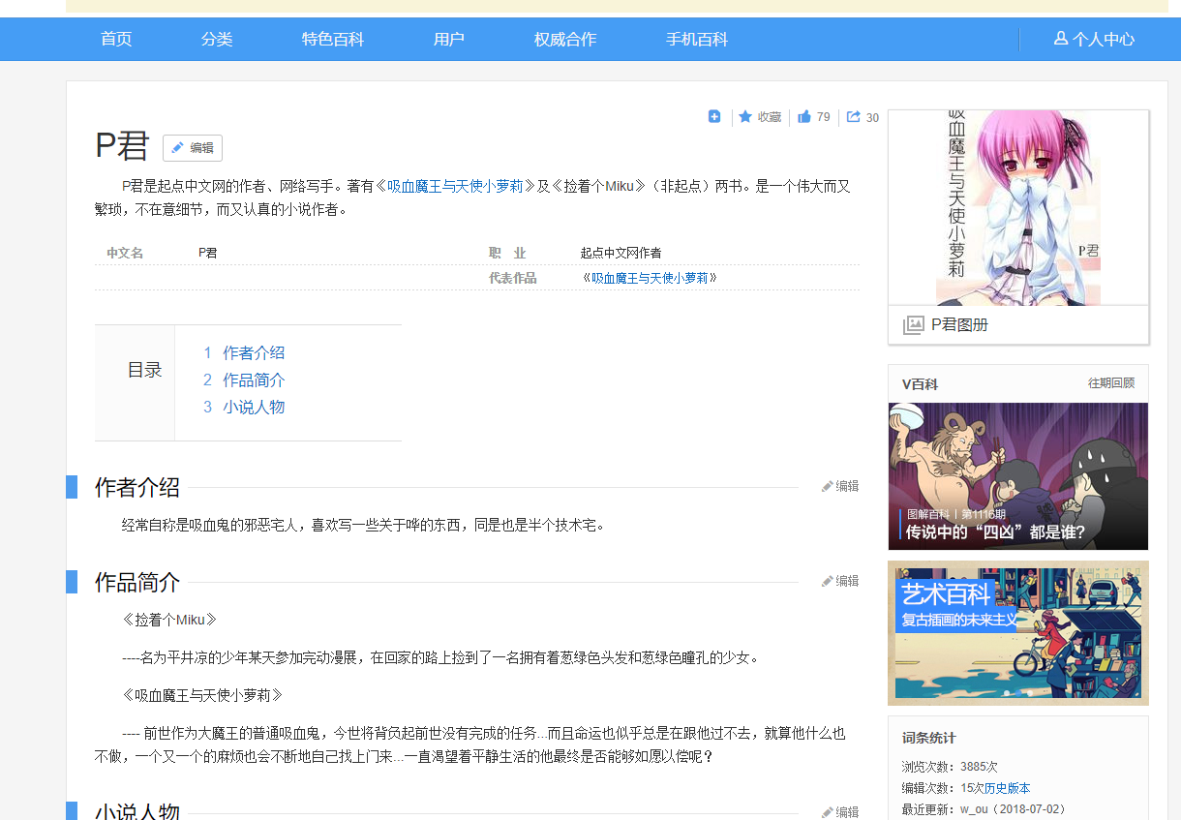Open the 艺术百科 banner image
Screen dimensions: 1181x820
[x=1017, y=633]
